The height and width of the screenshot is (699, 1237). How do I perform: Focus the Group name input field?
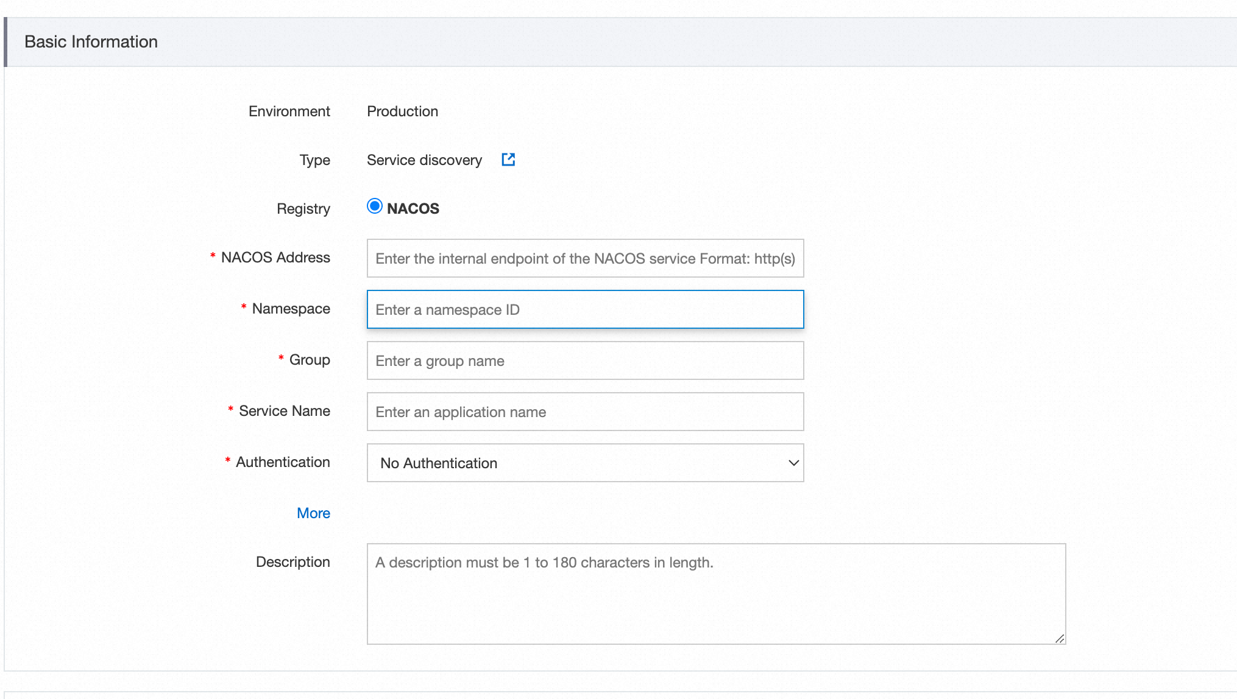(585, 360)
